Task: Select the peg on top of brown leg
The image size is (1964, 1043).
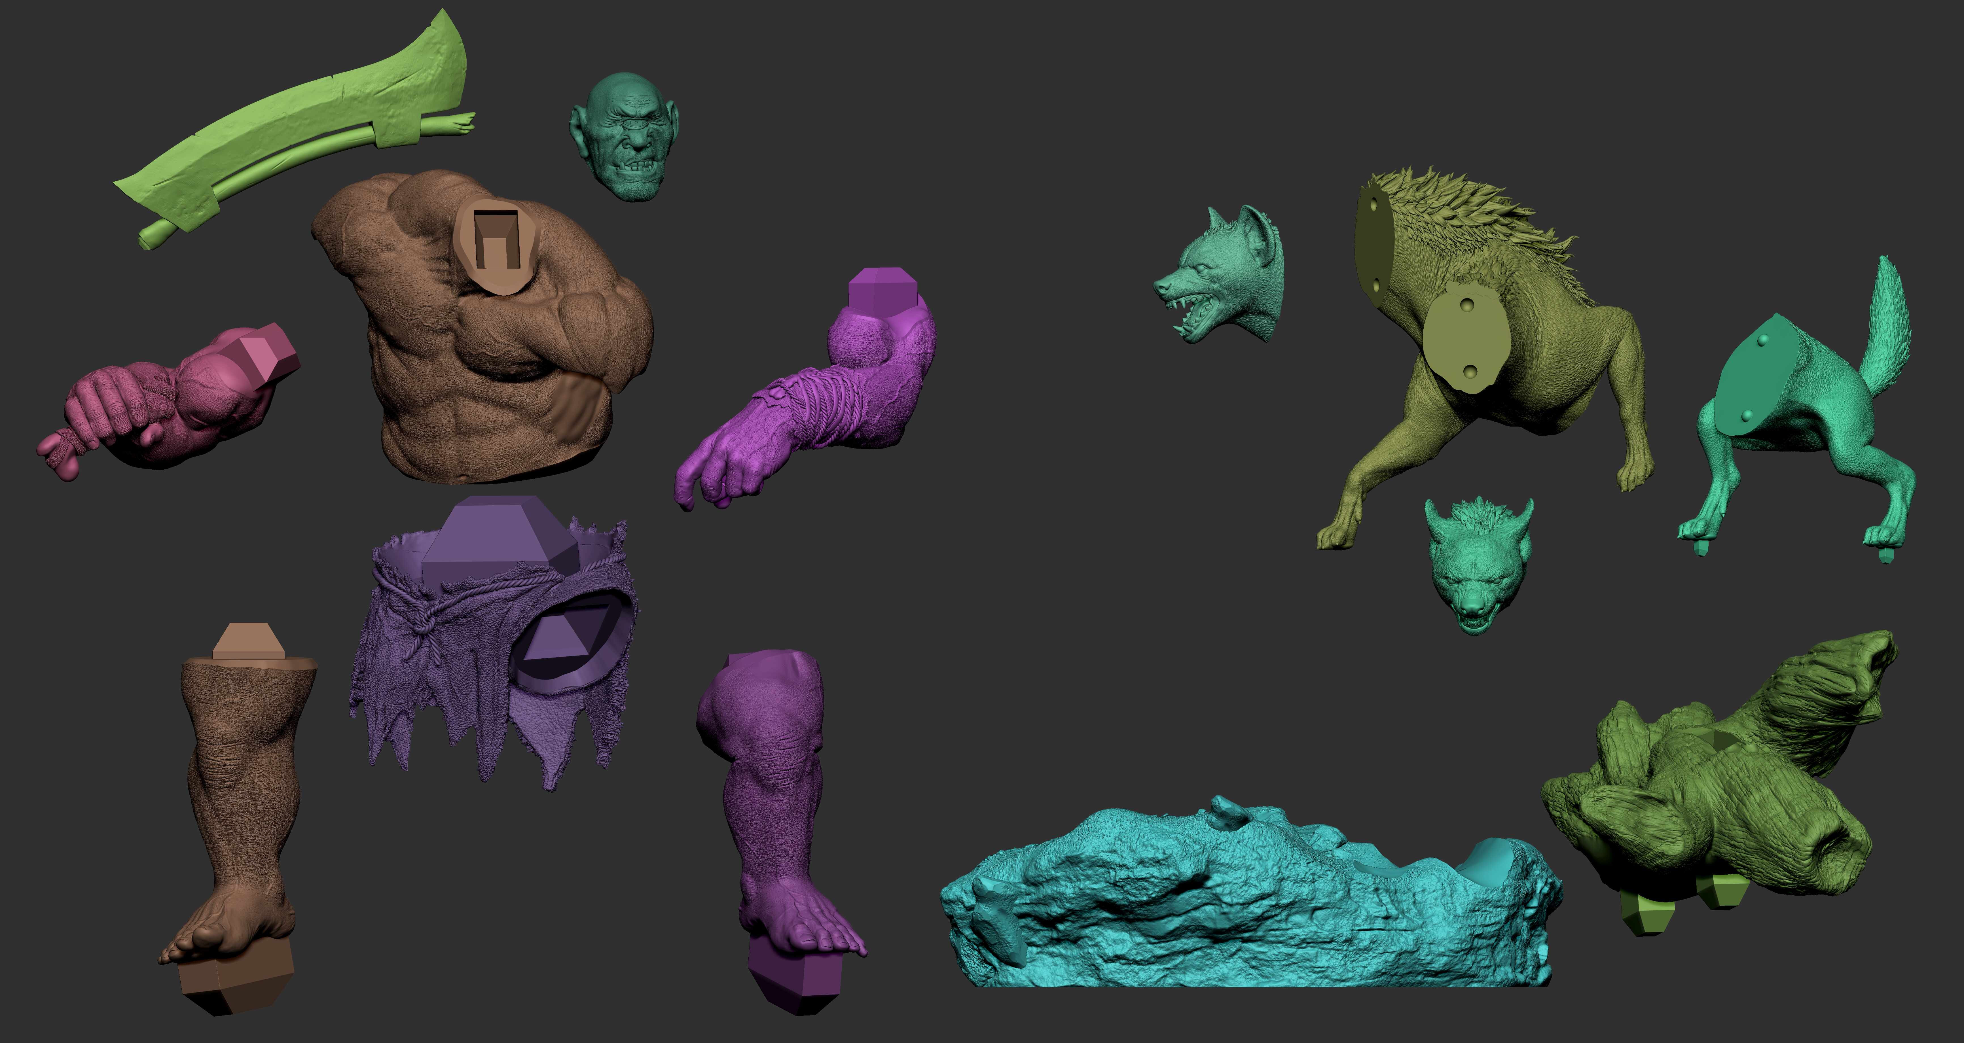Action: click(x=249, y=641)
